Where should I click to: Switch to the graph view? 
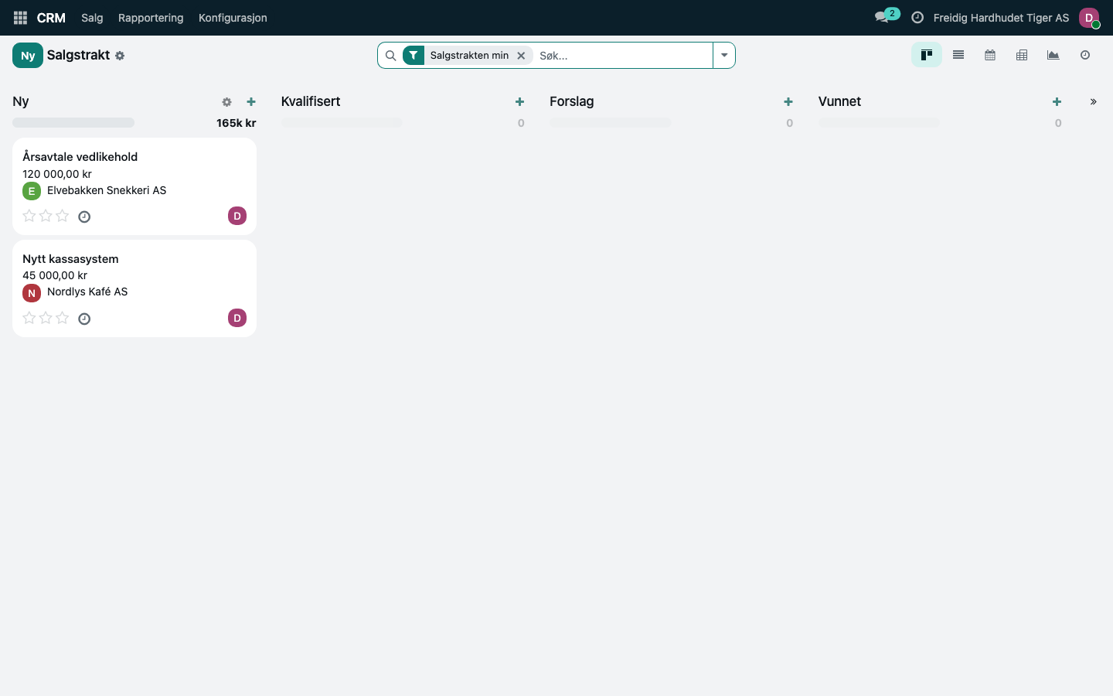click(1053, 55)
